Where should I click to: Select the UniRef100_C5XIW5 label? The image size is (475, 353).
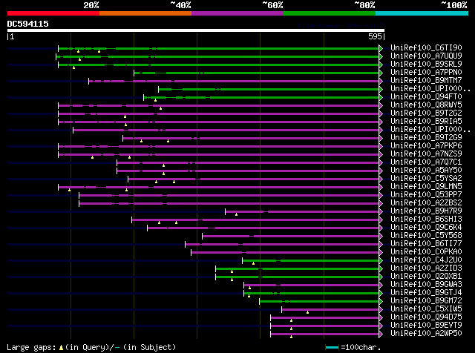click(x=426, y=309)
